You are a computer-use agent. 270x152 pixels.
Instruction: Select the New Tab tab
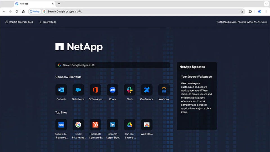34,4
